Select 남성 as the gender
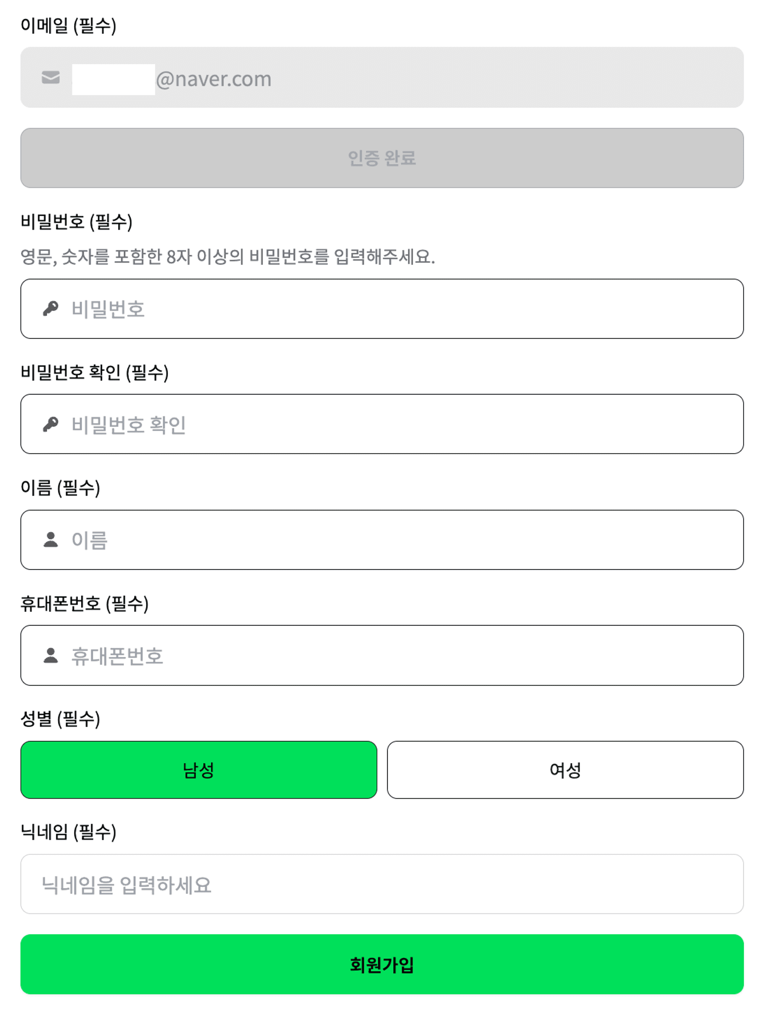 [198, 769]
